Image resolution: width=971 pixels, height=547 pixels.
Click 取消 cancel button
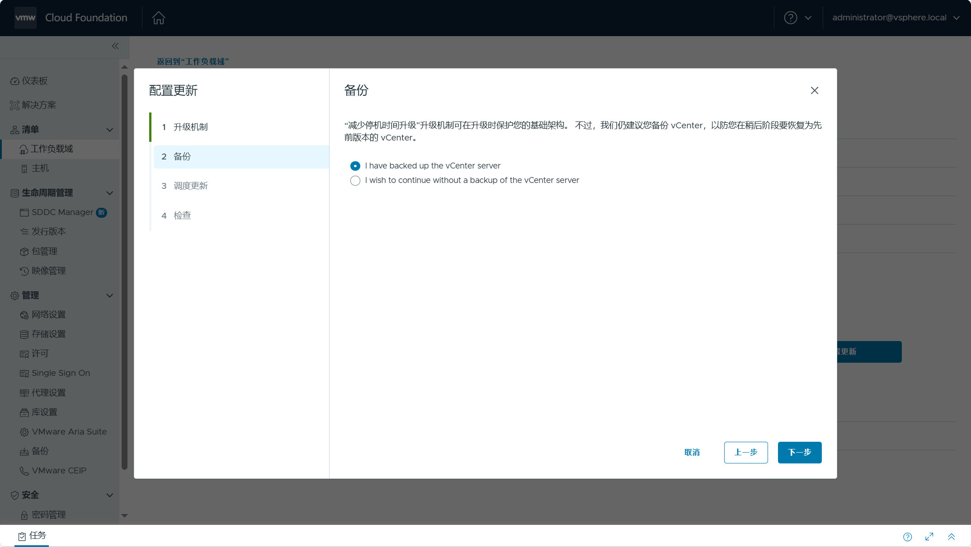pos(692,453)
